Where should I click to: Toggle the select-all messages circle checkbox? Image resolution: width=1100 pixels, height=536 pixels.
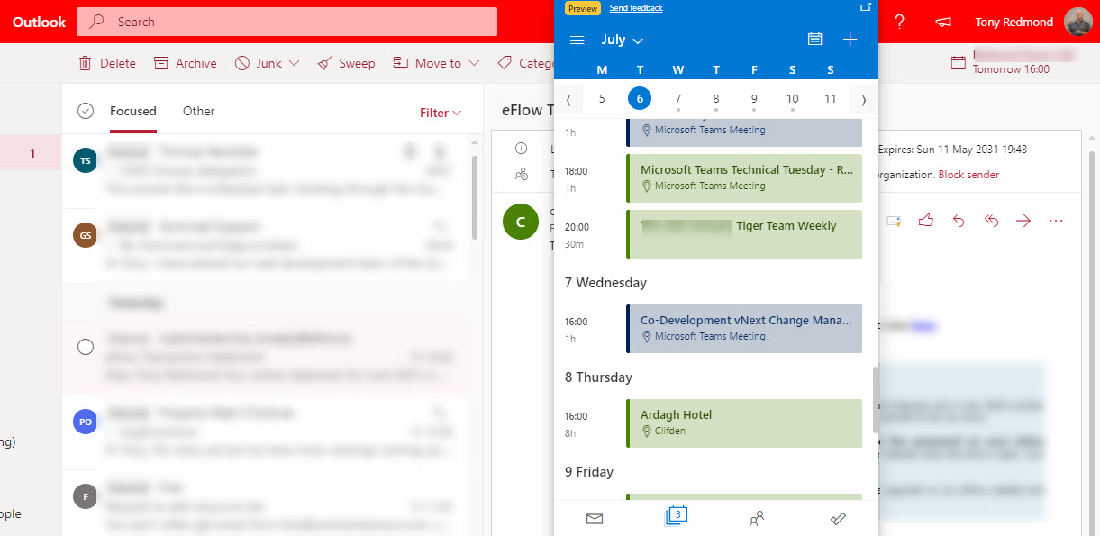[86, 111]
